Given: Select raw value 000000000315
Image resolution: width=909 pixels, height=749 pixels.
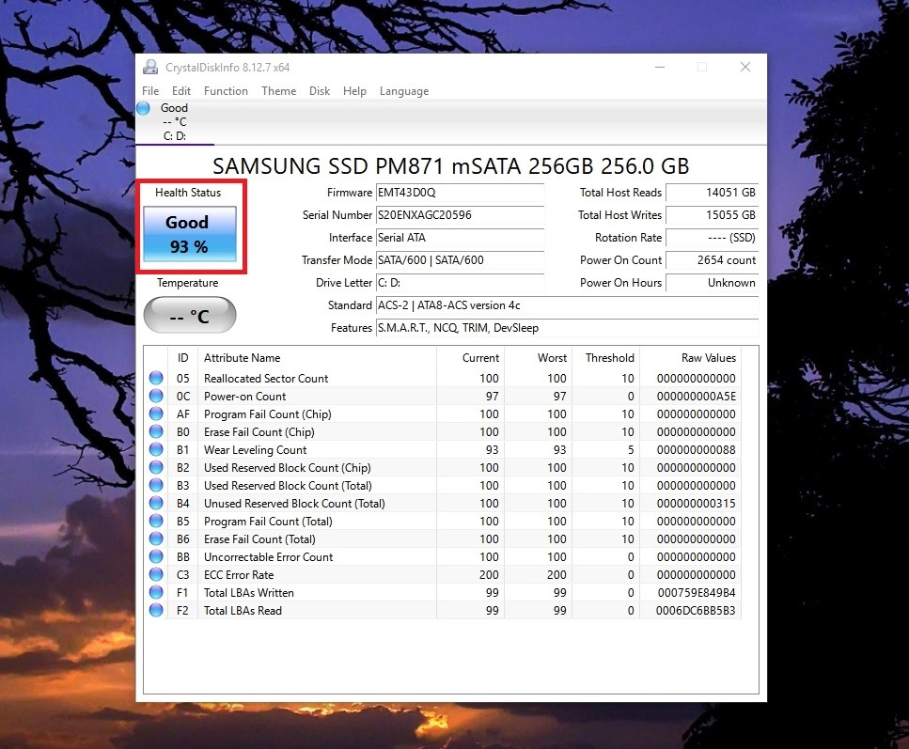Looking at the screenshot, I should (697, 503).
